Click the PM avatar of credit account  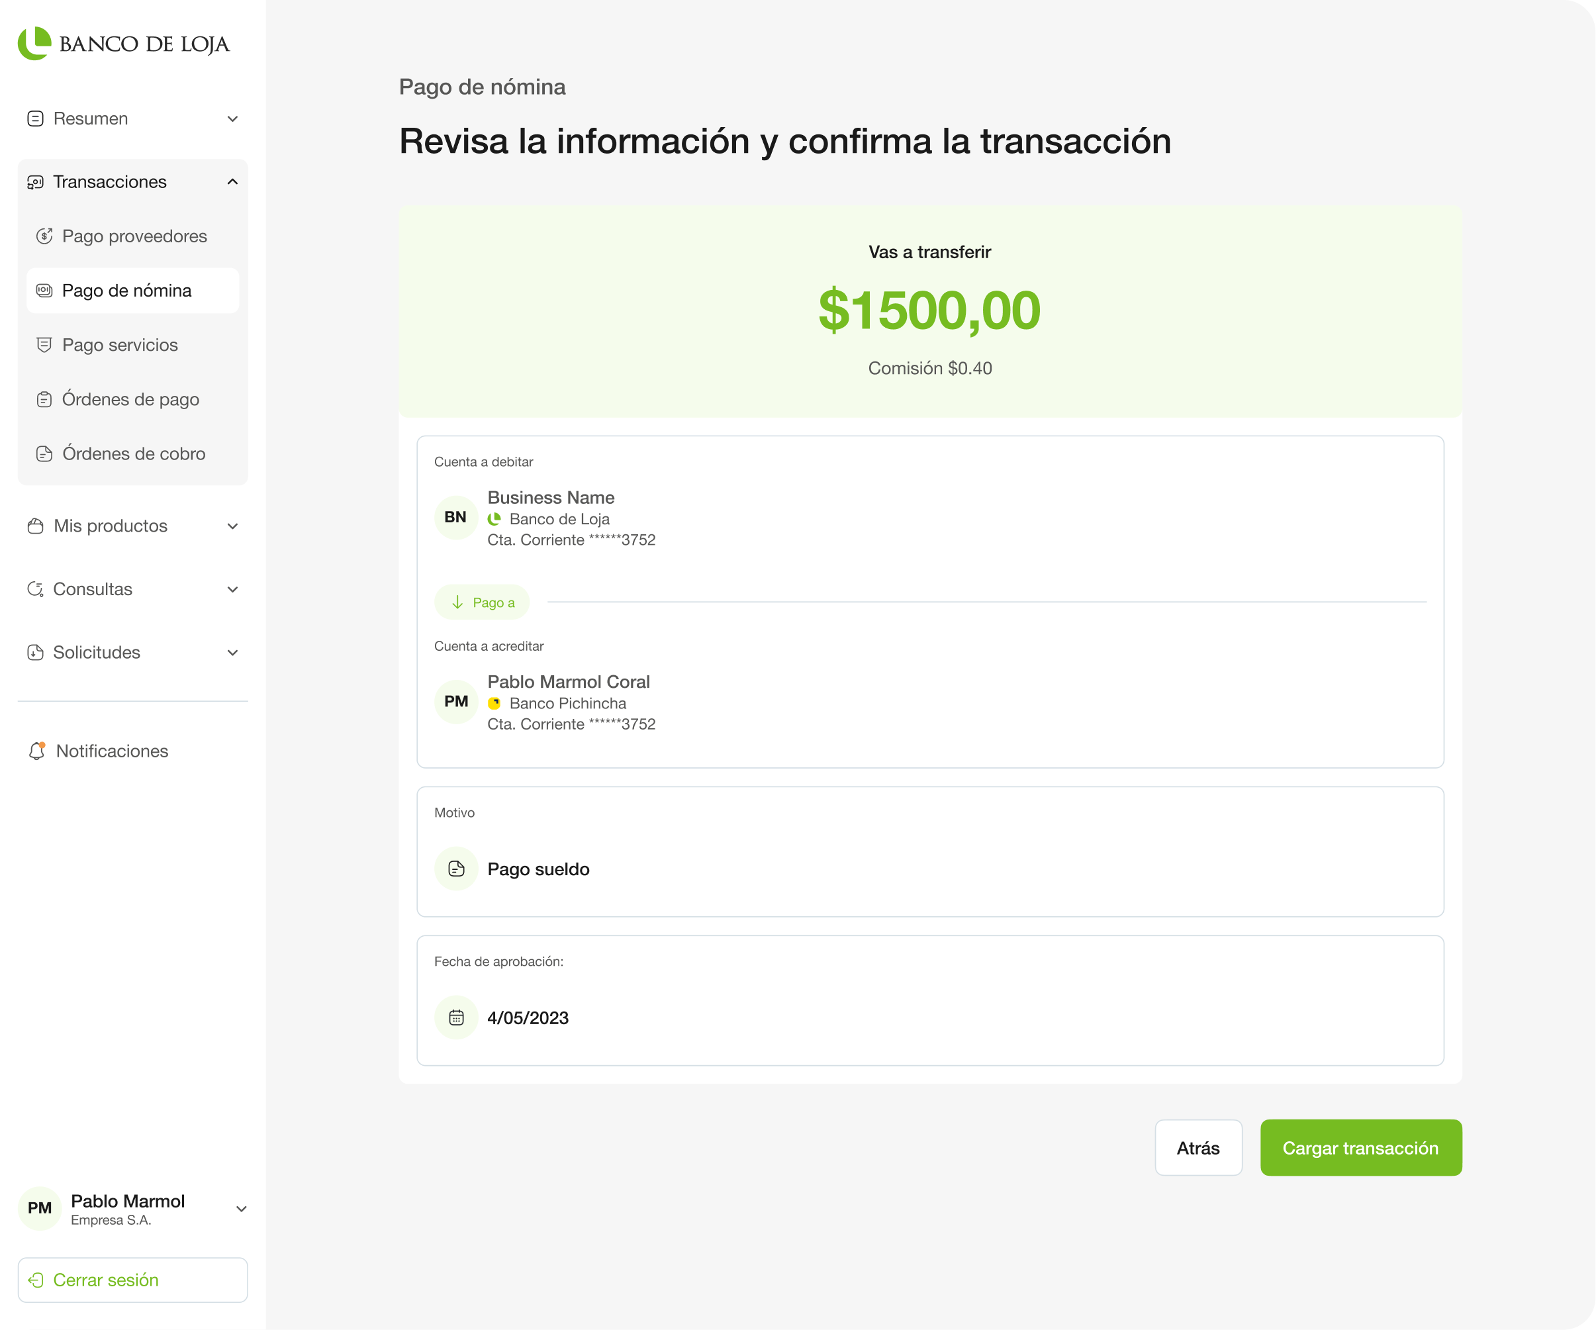(x=455, y=702)
